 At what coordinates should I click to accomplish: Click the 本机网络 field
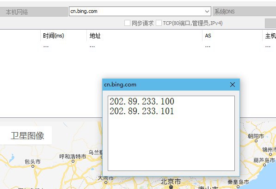point(34,12)
